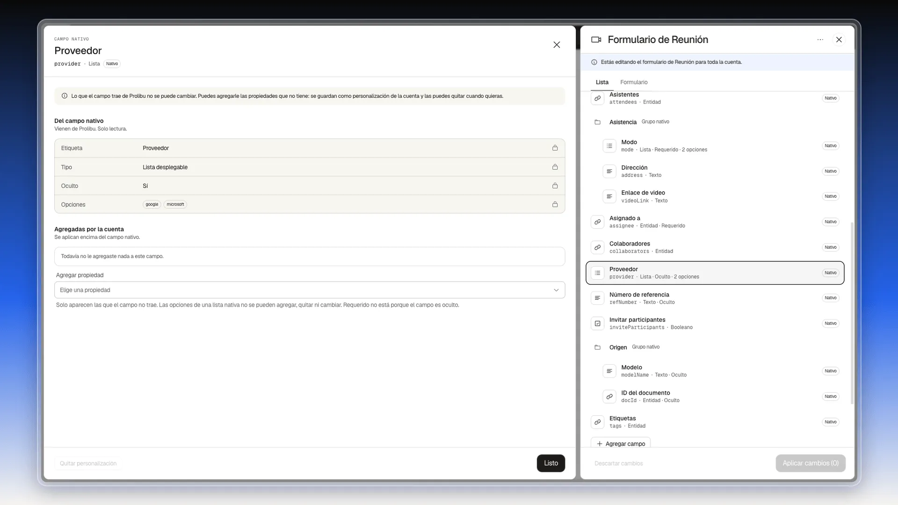The image size is (898, 505).
Task: Click the lock icon in the Tipo row
Action: (555, 167)
